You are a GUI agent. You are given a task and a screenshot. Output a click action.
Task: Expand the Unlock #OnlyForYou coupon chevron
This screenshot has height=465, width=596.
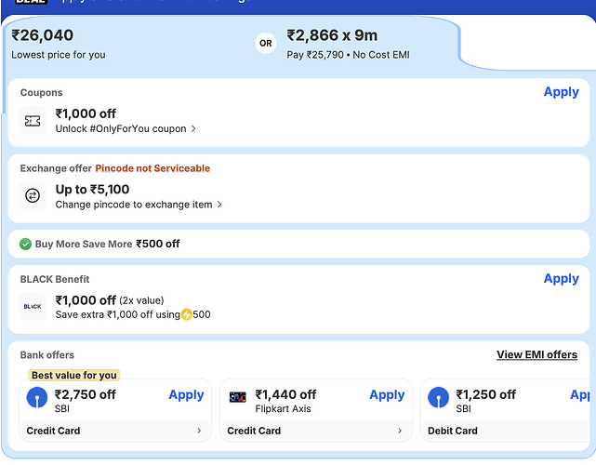(x=193, y=129)
